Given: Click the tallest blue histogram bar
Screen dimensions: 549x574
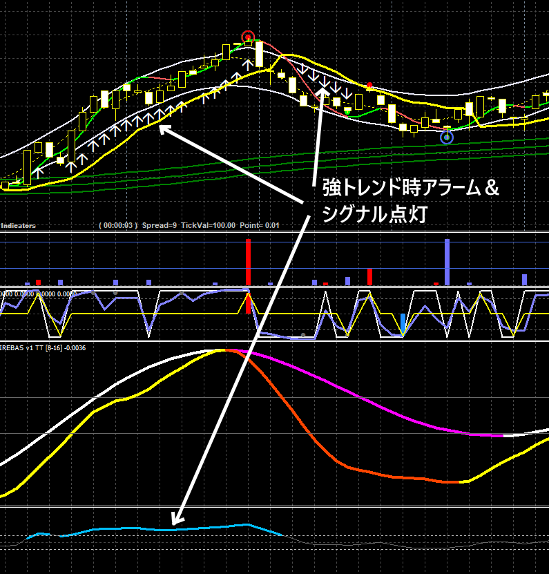Looking at the screenshot, I should pyautogui.click(x=447, y=262).
